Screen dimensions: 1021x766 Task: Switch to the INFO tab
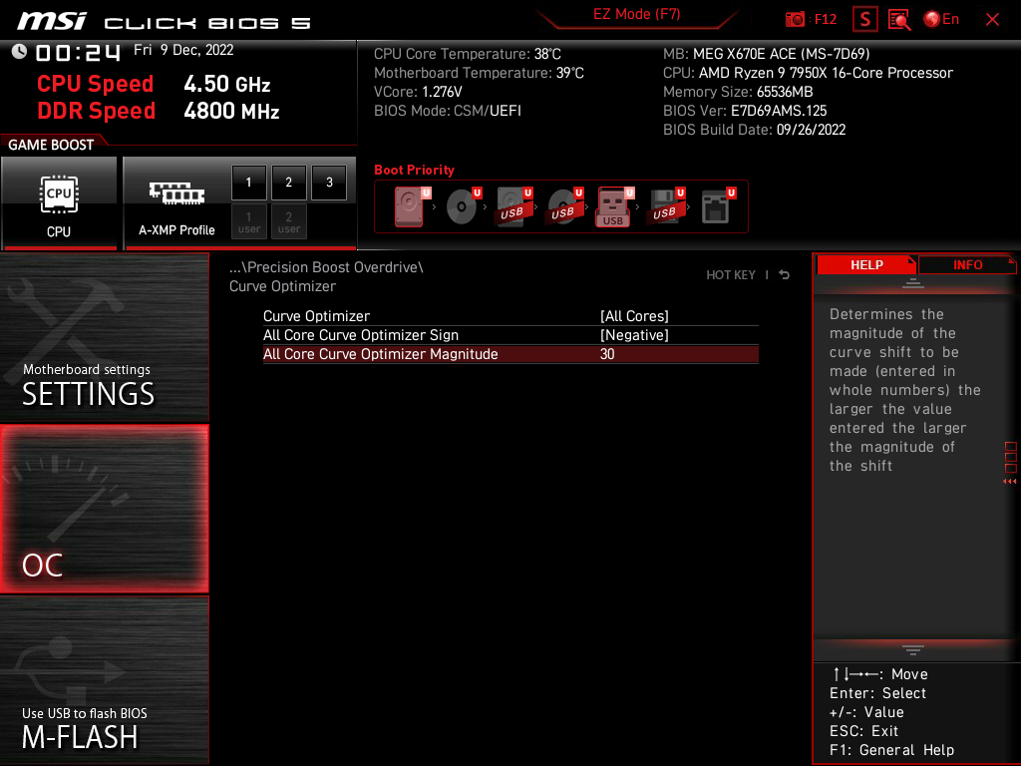tap(967, 264)
